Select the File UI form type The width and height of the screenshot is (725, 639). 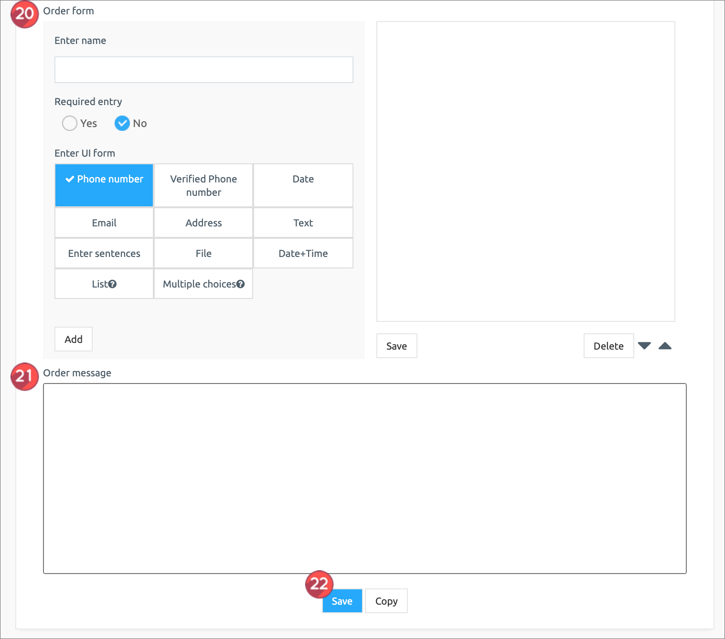point(203,254)
